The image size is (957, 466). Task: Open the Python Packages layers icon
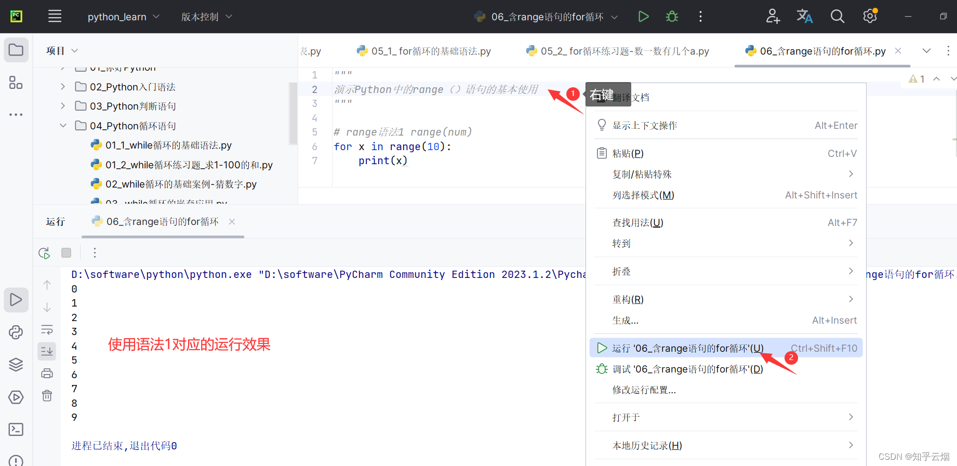coord(16,365)
